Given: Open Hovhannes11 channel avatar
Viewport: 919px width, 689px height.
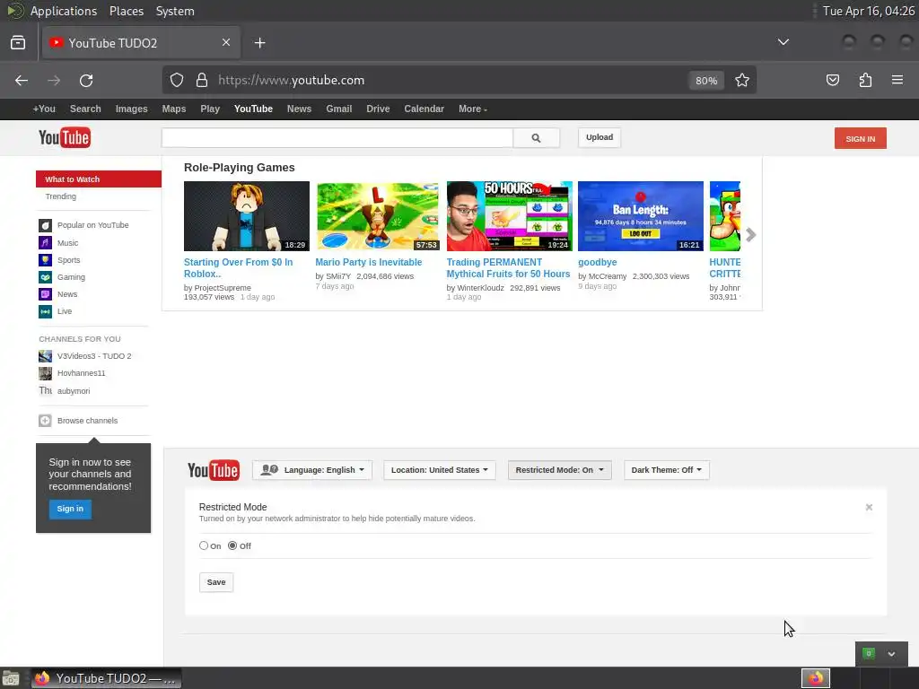Looking at the screenshot, I should pos(45,373).
